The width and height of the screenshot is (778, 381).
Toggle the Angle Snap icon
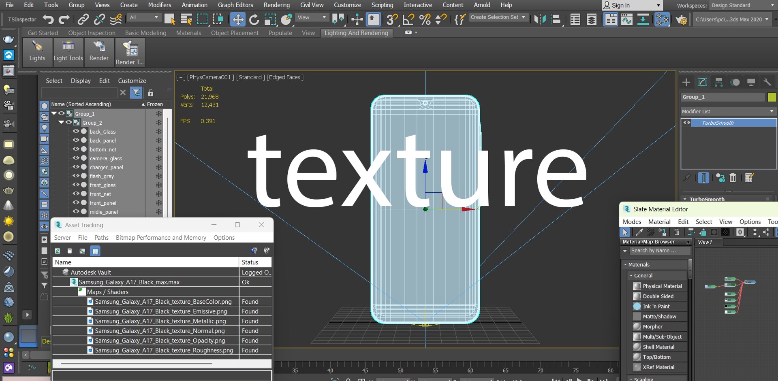coord(408,19)
